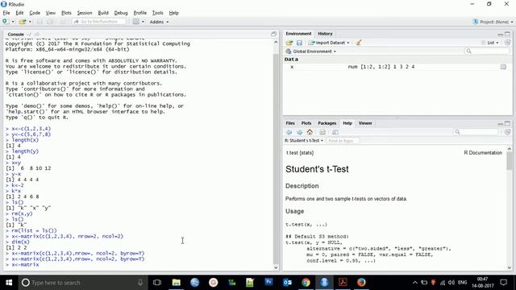Image resolution: width=516 pixels, height=290 pixels.
Task: Open the New File dropdown arrow
Action: (x=13, y=22)
